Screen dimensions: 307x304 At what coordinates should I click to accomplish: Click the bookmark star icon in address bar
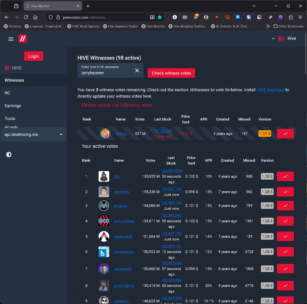pyautogui.click(x=160, y=17)
